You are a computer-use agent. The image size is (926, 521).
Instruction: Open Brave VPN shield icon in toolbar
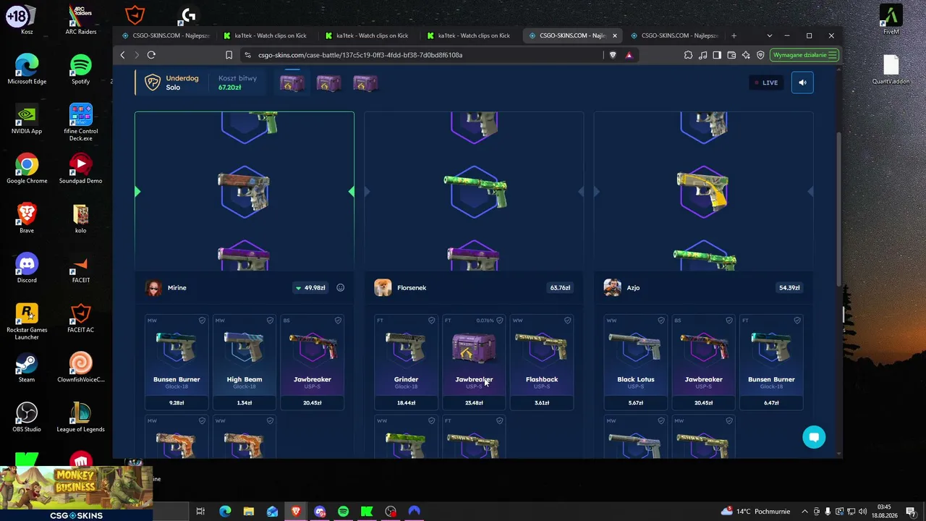pyautogui.click(x=760, y=55)
